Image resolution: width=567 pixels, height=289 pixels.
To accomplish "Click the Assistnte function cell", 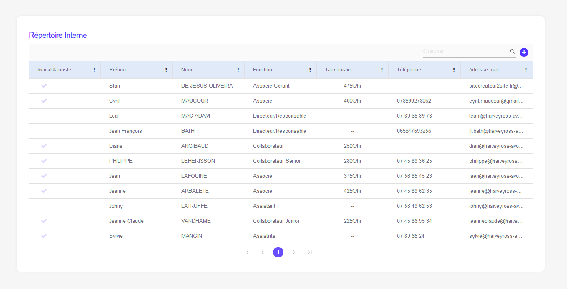I will [264, 236].
